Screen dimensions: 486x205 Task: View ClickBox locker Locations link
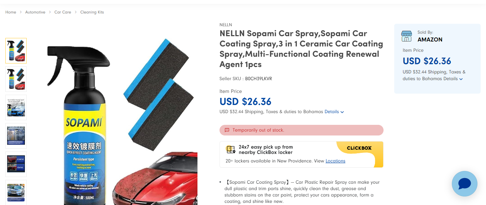tap(335, 161)
